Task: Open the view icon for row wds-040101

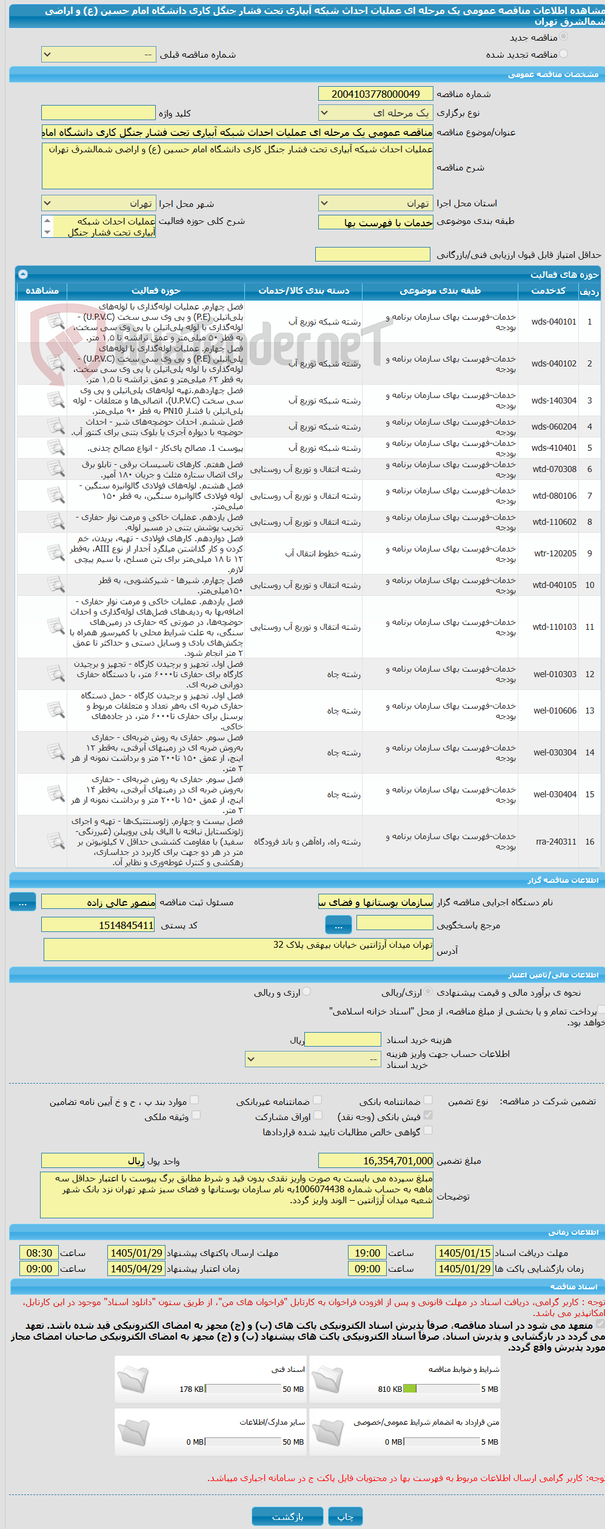Action: [x=56, y=322]
